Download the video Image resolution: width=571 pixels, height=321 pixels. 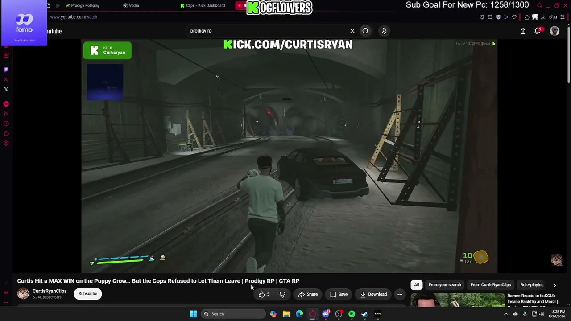[373, 294]
